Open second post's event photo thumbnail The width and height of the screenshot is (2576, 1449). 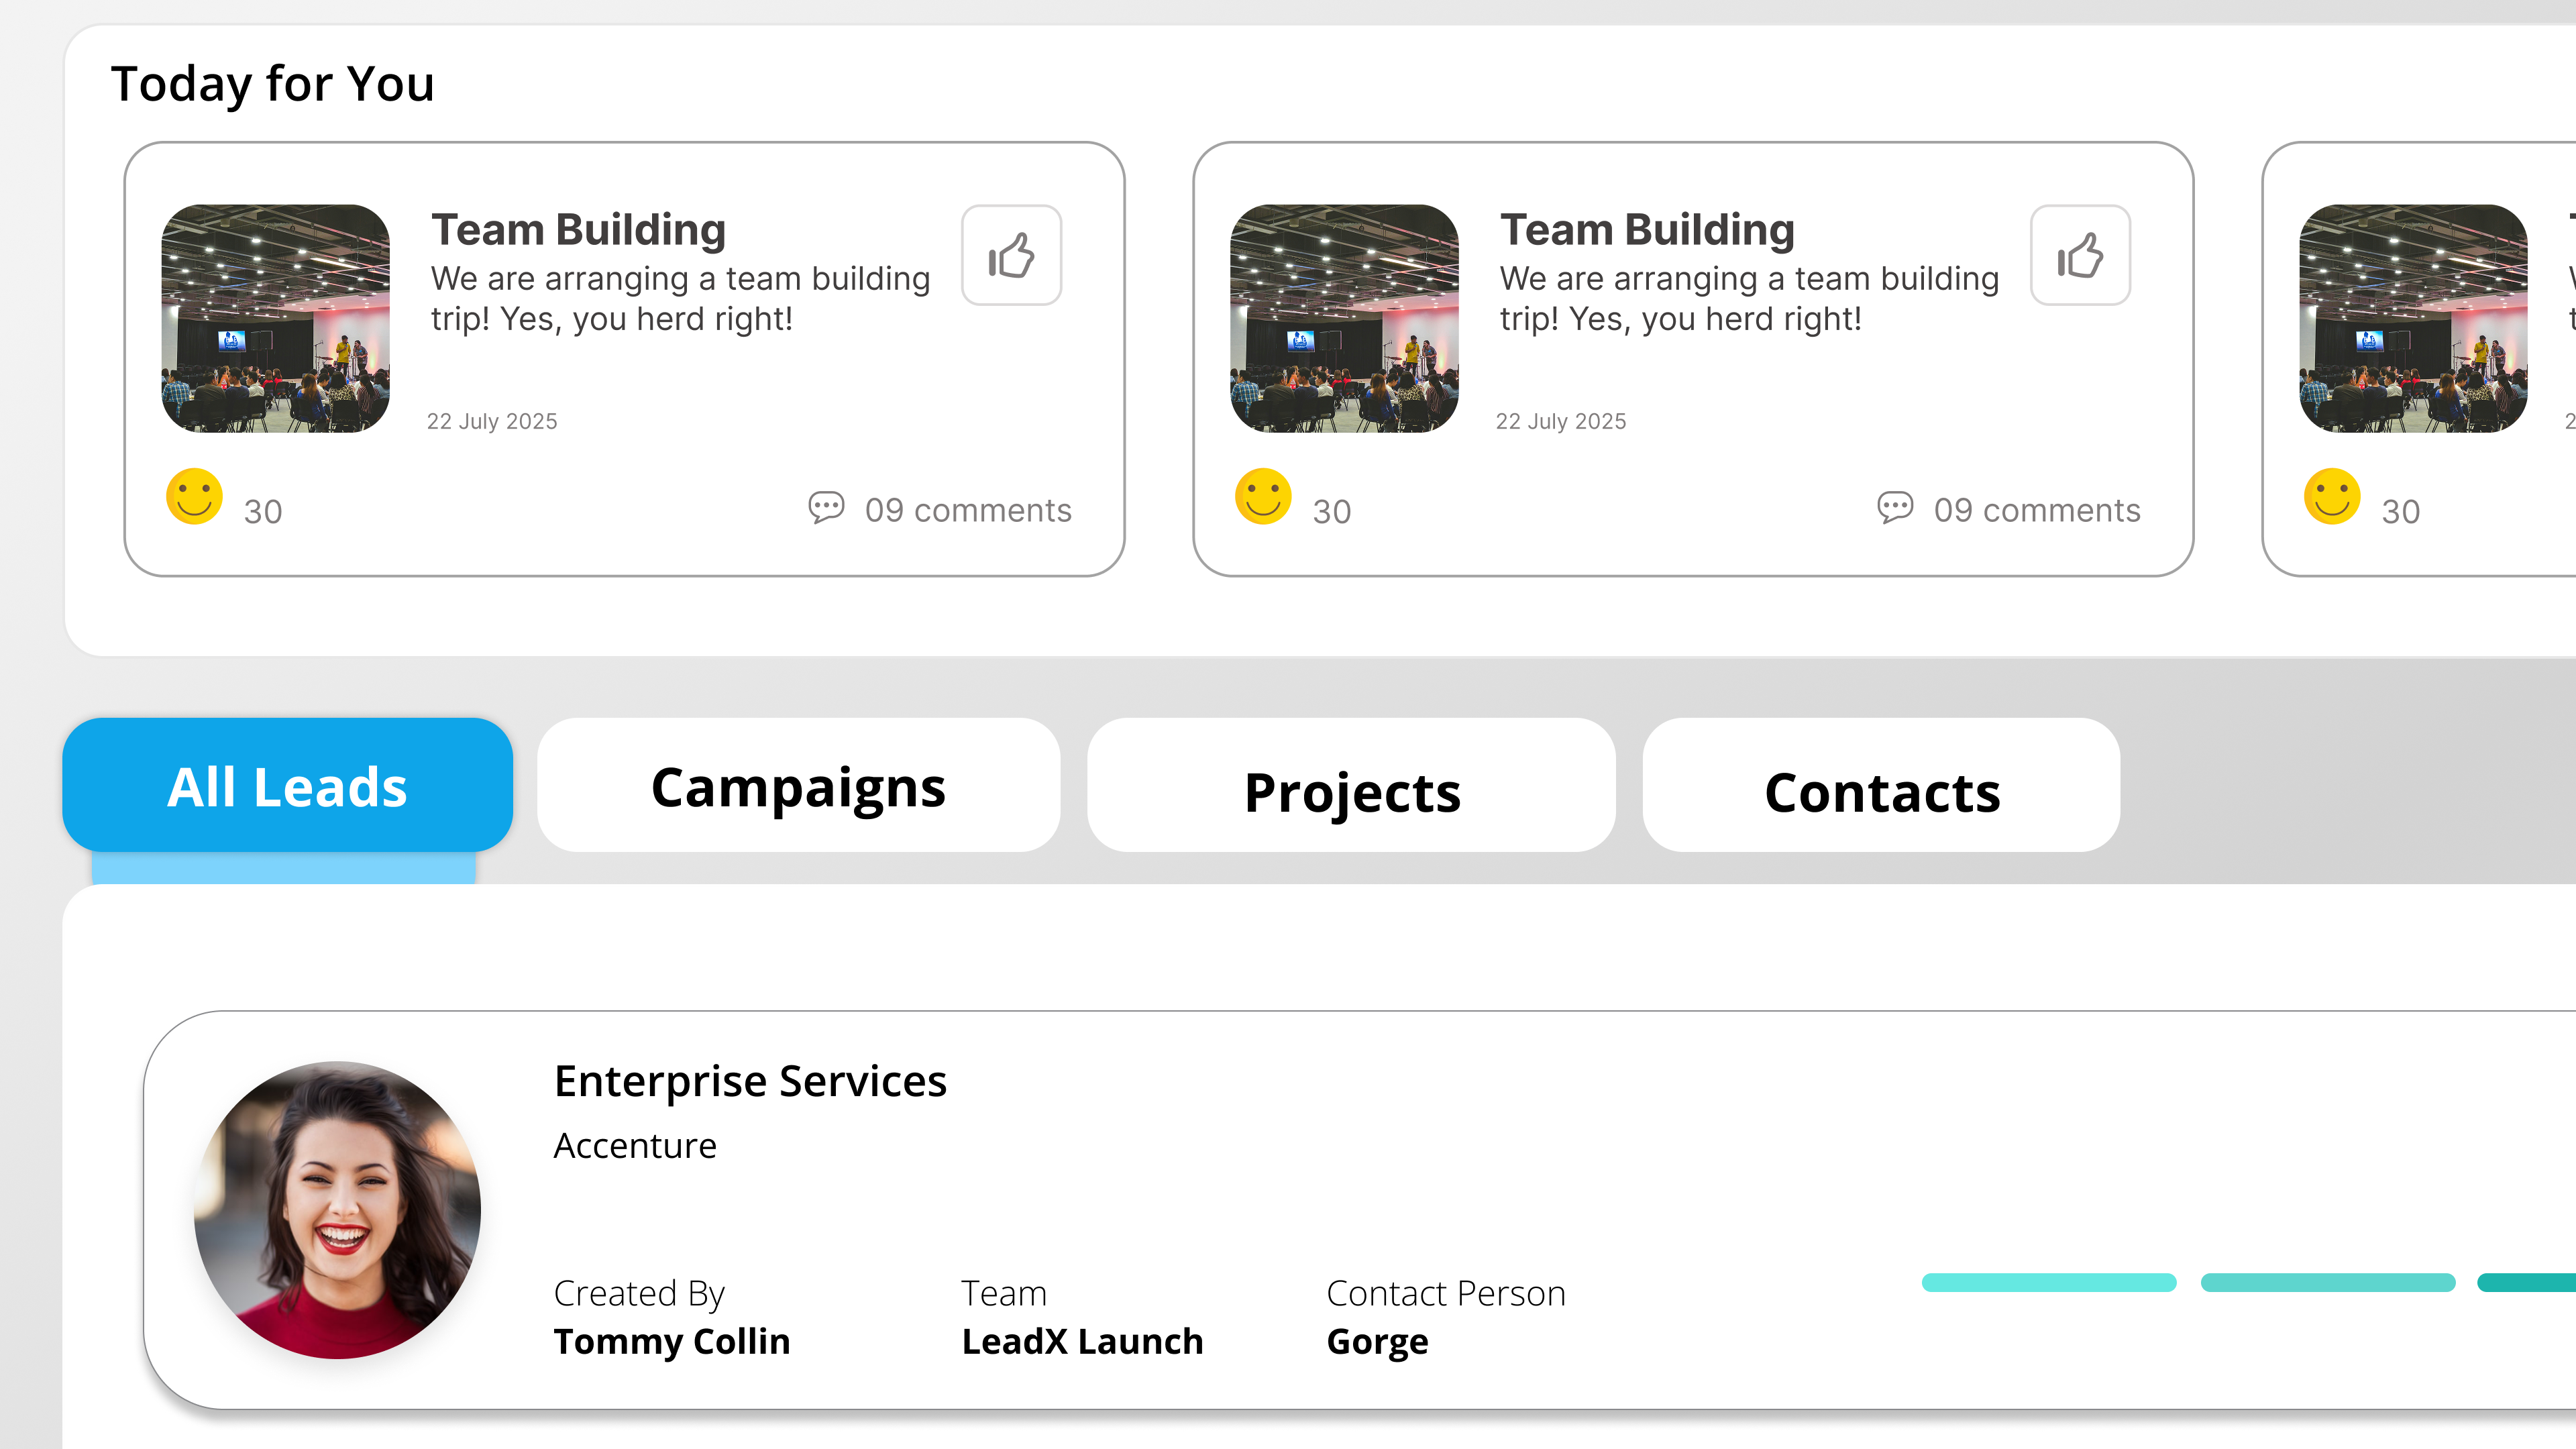(1344, 319)
